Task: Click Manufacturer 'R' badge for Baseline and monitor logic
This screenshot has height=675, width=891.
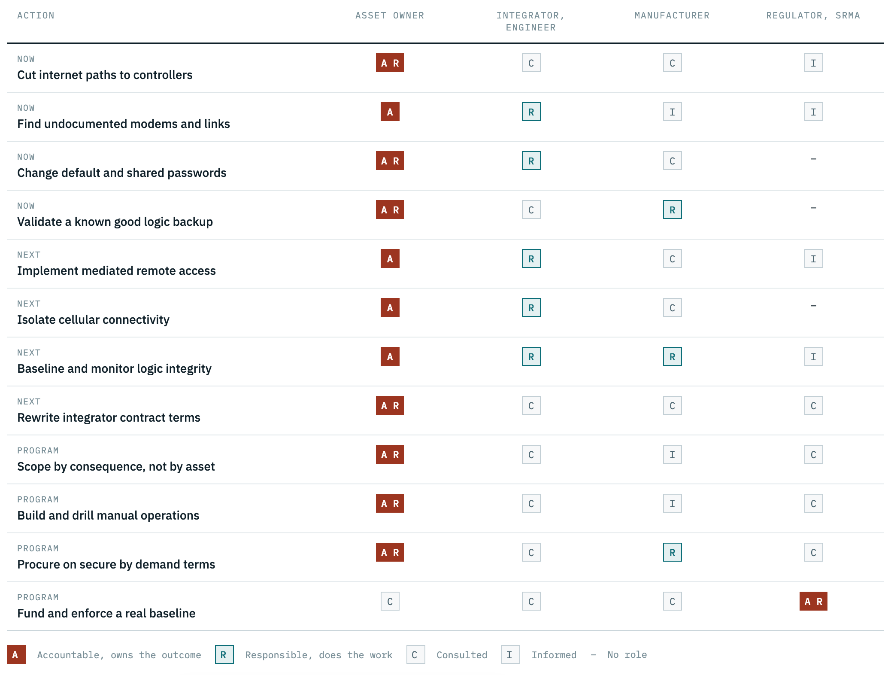Action: (x=672, y=356)
